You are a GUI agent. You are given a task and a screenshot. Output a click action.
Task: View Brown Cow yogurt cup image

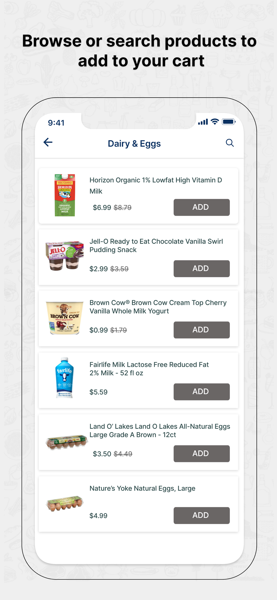pyautogui.click(x=64, y=318)
